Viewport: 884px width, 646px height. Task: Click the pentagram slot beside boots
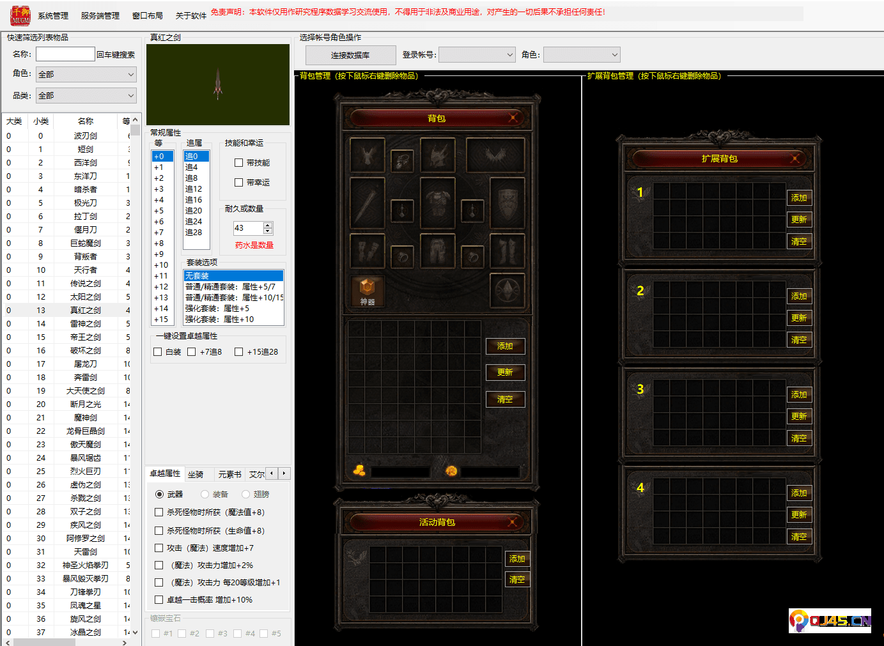pos(508,291)
